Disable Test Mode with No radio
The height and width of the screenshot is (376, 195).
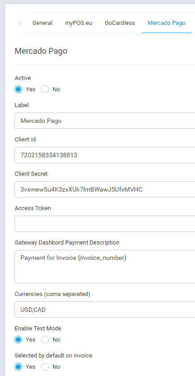point(45,340)
